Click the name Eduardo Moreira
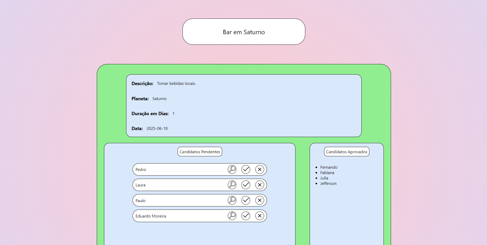The width and height of the screenshot is (487, 245). [151, 216]
